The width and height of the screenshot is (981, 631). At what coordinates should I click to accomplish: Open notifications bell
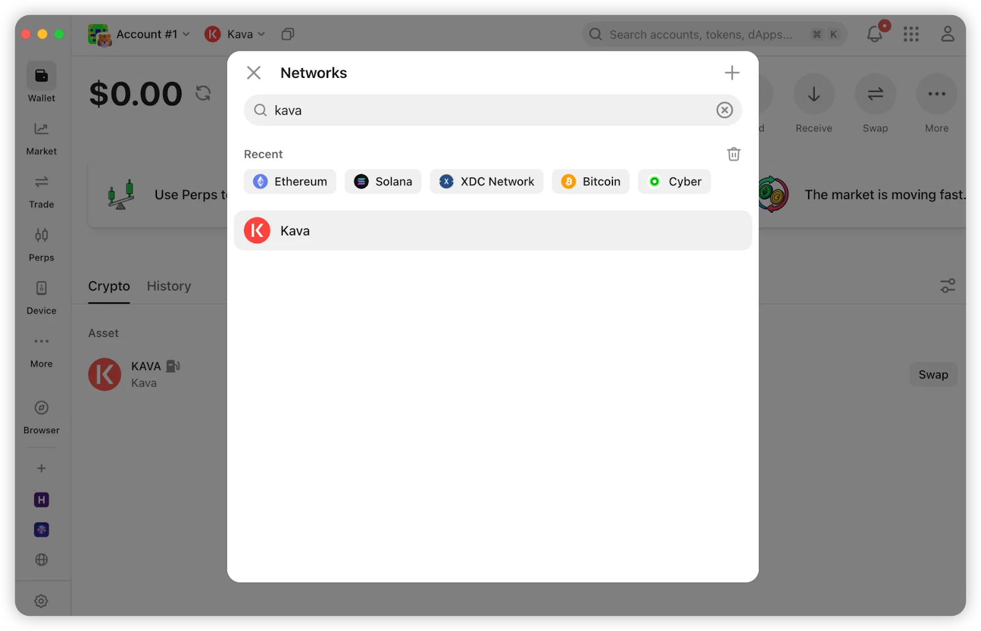click(875, 34)
